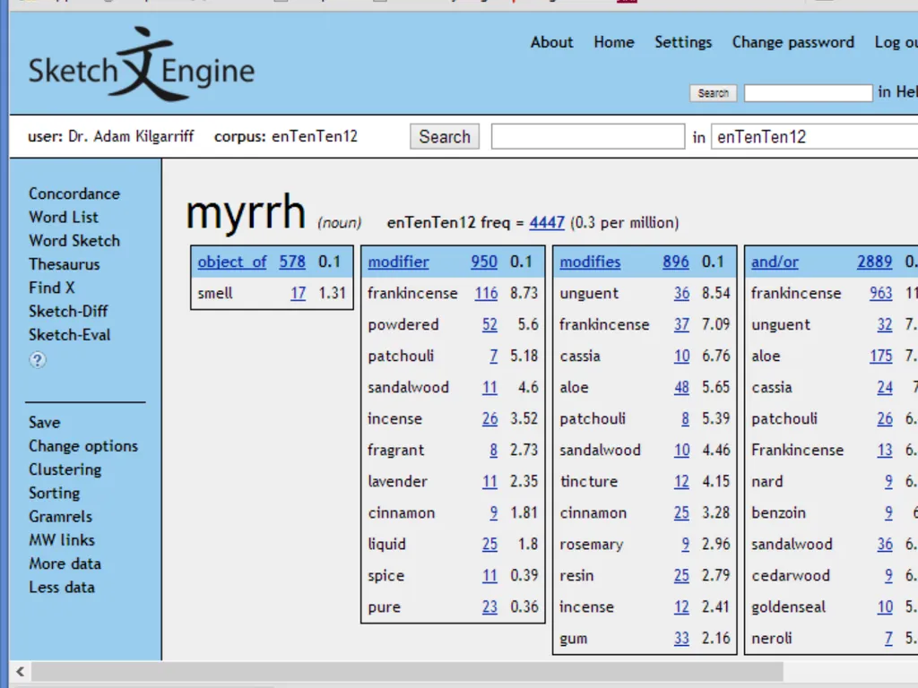
Task: Open modifier count 950
Action: tap(484, 262)
